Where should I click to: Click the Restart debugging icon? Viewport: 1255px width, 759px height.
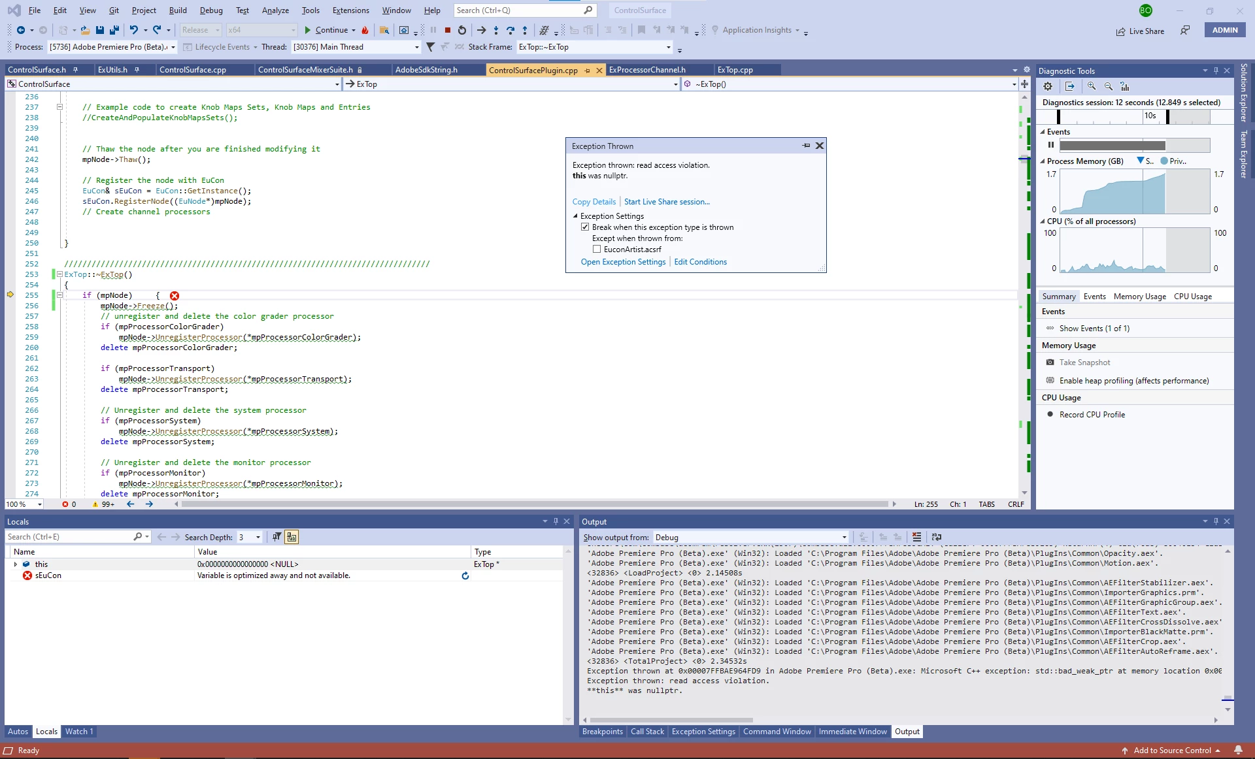point(462,30)
